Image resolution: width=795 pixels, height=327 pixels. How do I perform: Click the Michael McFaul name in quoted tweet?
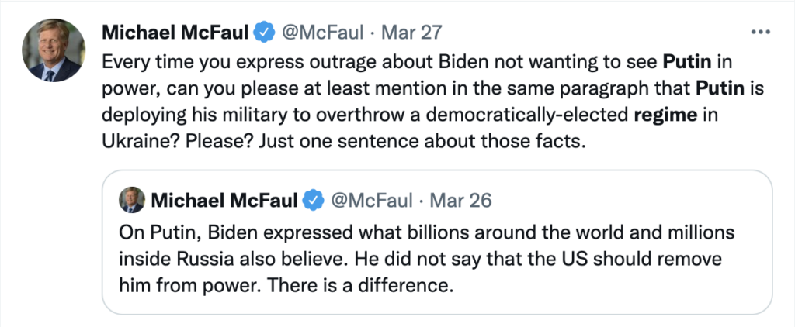pos(224,201)
